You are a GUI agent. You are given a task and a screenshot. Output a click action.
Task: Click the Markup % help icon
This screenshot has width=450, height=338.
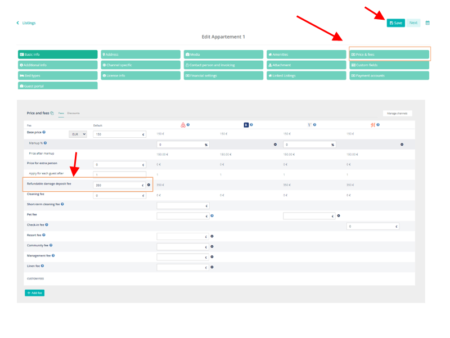(46, 143)
